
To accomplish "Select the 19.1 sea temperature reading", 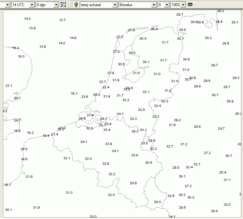I will point(74,94).
